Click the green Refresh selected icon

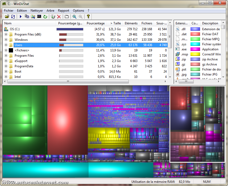pyautogui.click(x=45, y=16)
